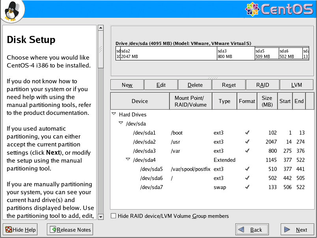Enable Hide RAID device/LVM Volume Group members

[114, 216]
